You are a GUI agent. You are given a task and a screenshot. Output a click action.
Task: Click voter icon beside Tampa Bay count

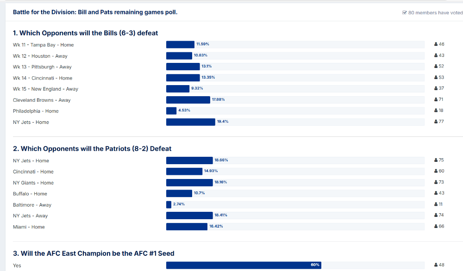coord(436,44)
